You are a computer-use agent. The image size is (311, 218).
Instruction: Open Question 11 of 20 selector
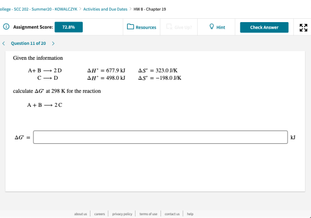coord(28,43)
